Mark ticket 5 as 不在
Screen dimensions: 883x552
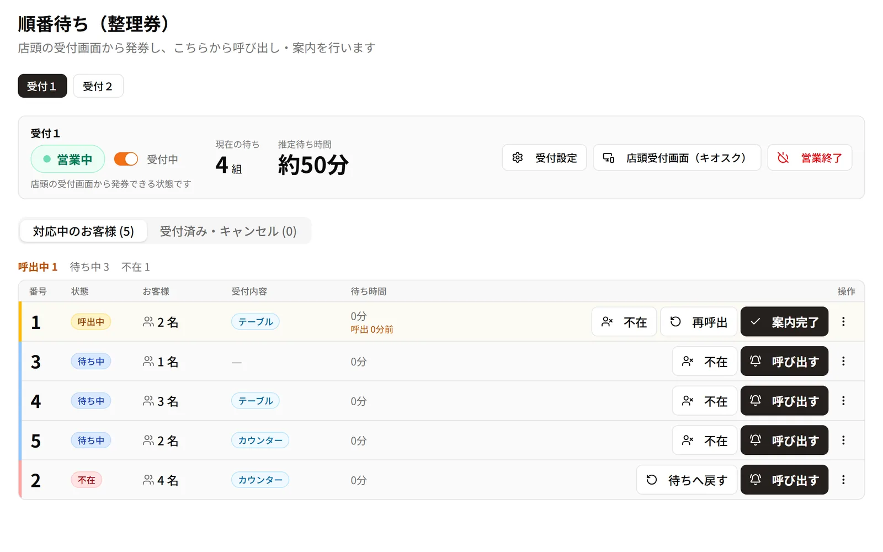[x=705, y=440]
